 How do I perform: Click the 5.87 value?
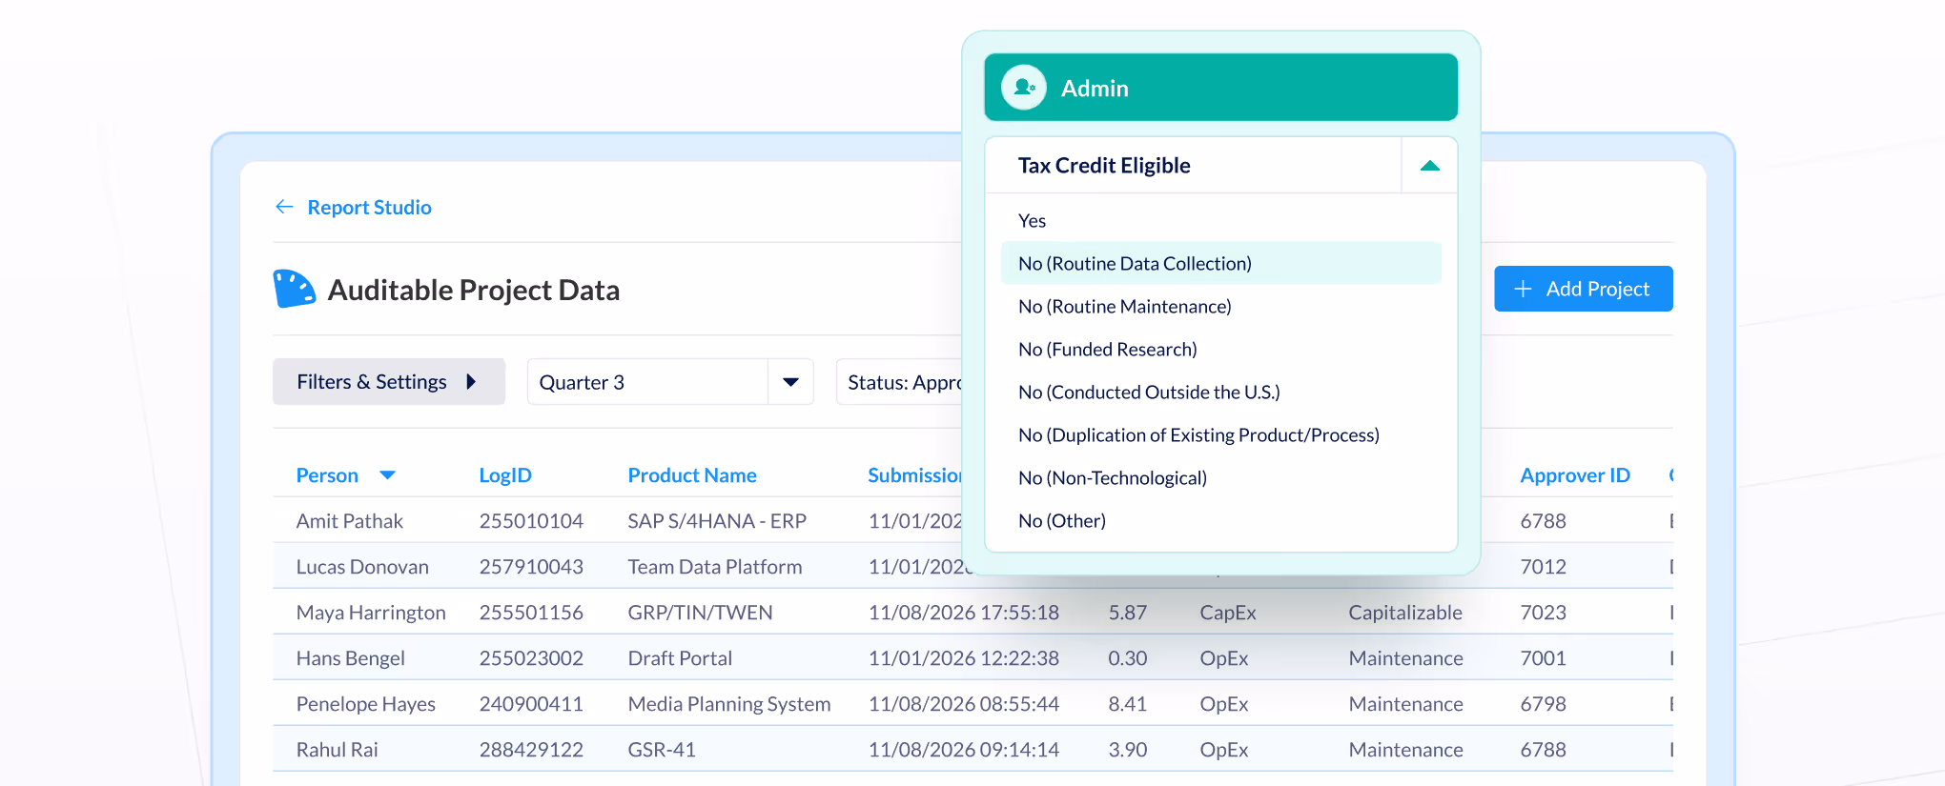point(1128,613)
